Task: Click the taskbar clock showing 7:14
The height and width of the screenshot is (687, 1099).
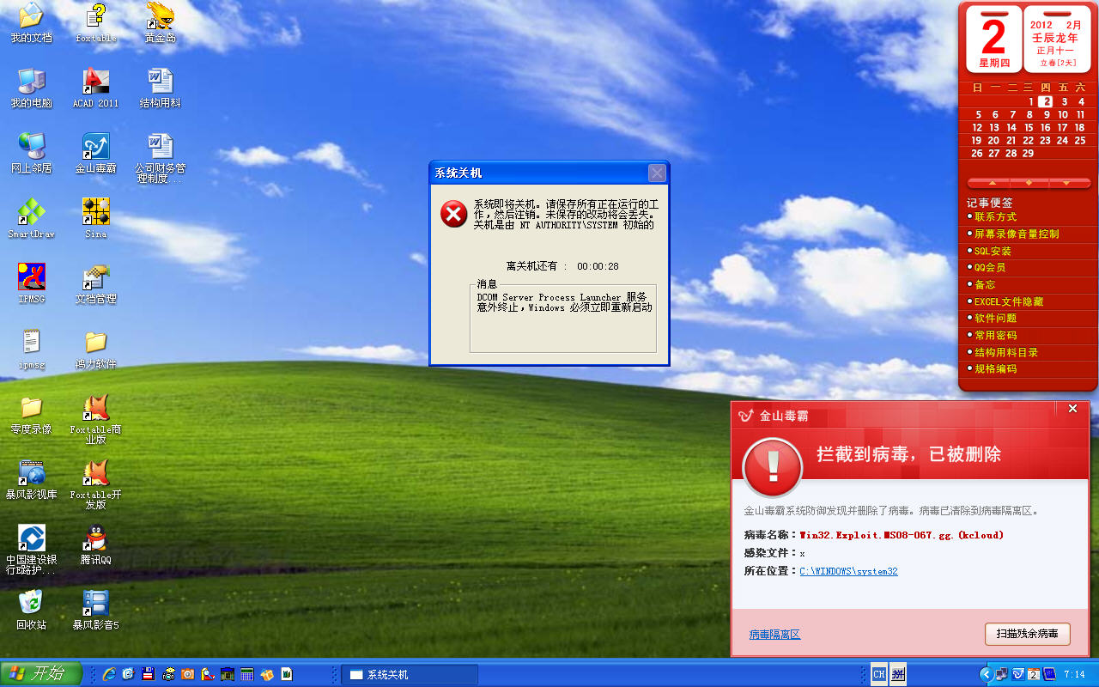Action: pos(1074,675)
